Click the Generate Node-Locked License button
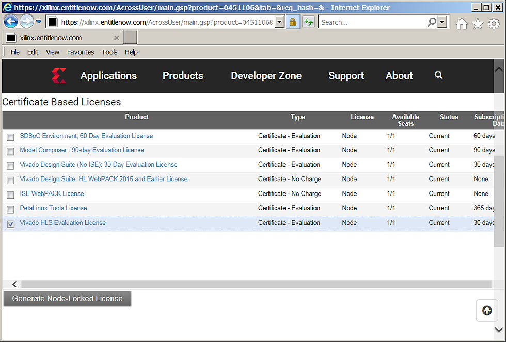The height and width of the screenshot is (342, 506). (x=68, y=299)
